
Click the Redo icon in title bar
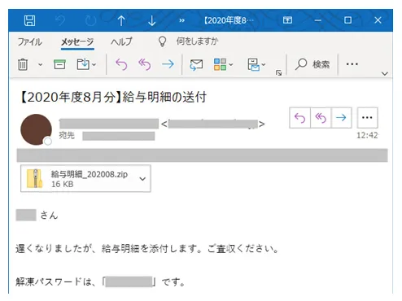(90, 20)
